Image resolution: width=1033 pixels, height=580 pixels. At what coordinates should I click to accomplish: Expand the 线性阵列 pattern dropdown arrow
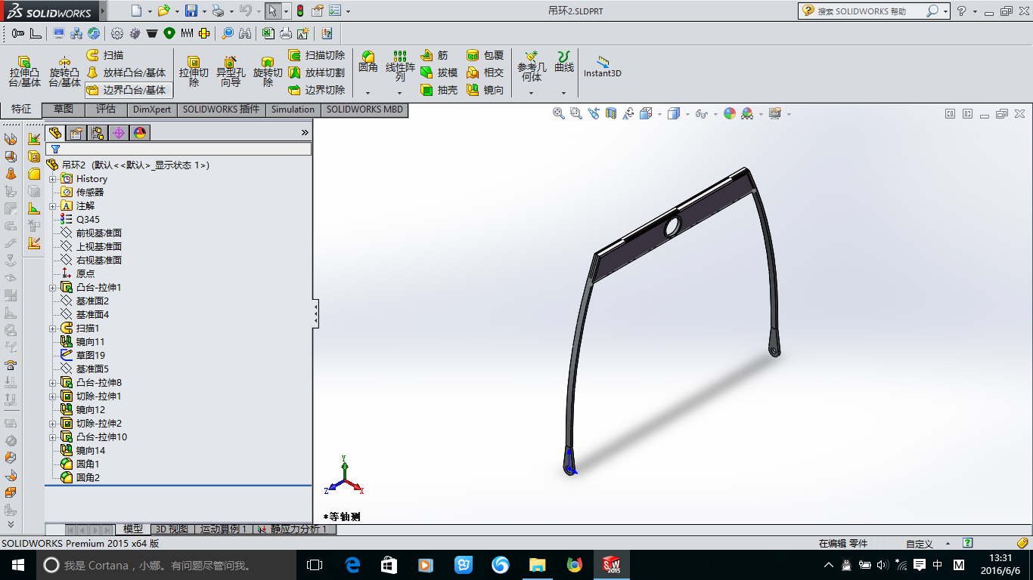coord(400,93)
